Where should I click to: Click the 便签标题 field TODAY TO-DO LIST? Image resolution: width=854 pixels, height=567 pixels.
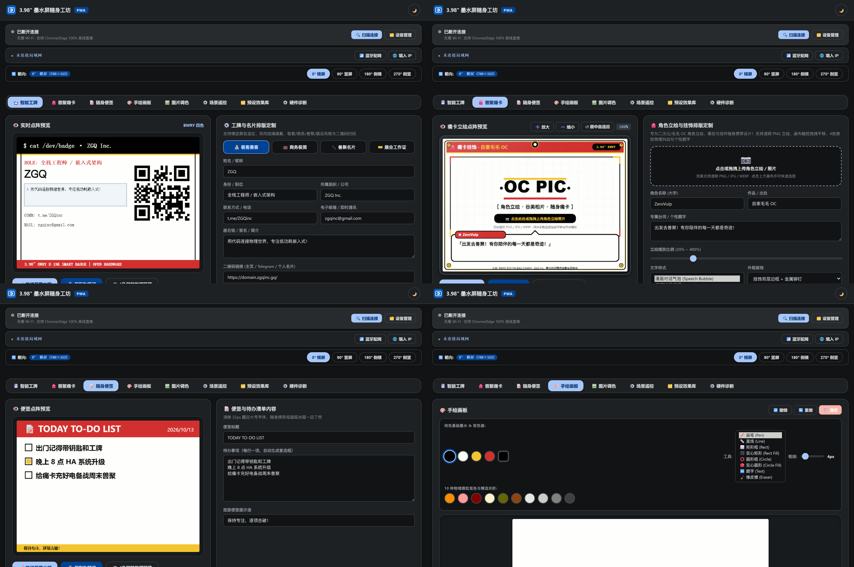[x=319, y=438]
